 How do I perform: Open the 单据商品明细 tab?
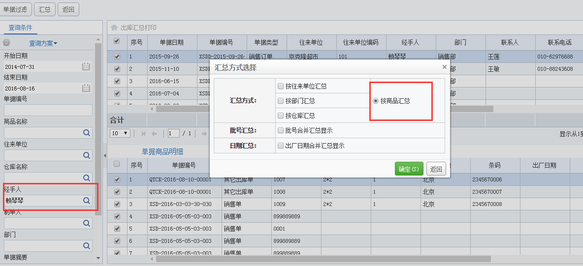tap(162, 151)
